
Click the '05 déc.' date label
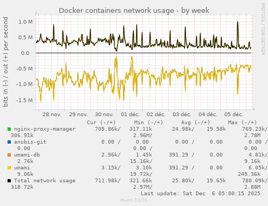coord(233,115)
